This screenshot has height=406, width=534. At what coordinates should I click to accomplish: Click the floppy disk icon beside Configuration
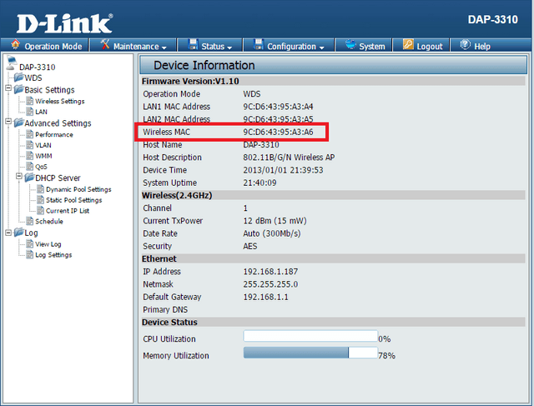[259, 44]
